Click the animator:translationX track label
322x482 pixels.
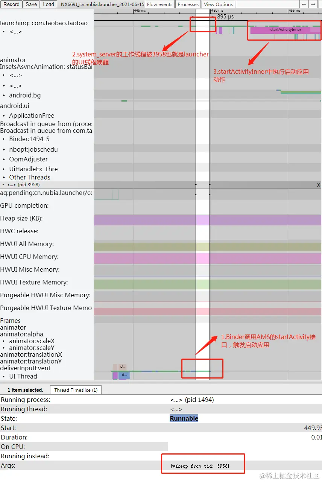point(31,354)
